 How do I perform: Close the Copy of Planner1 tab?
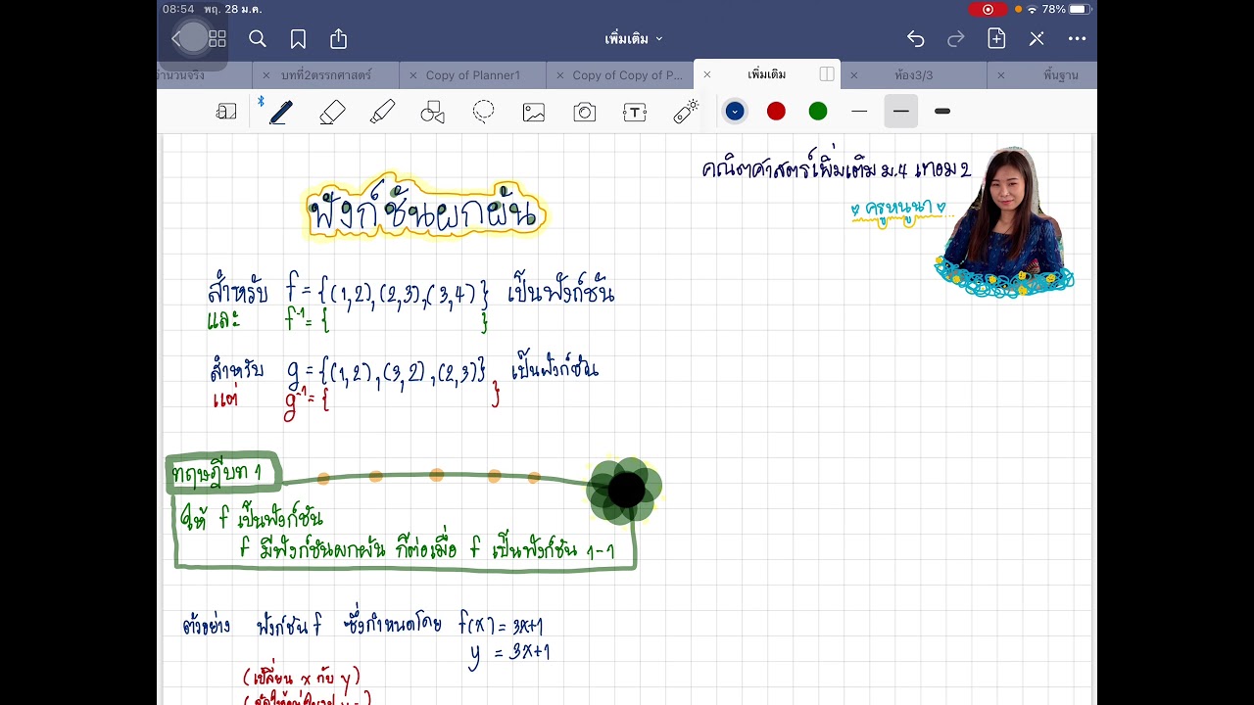(x=412, y=75)
